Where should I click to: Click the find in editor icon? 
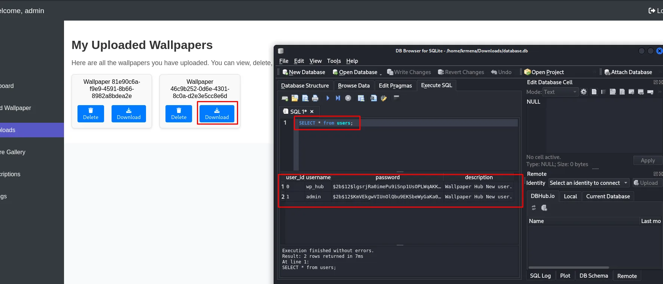coord(373,98)
